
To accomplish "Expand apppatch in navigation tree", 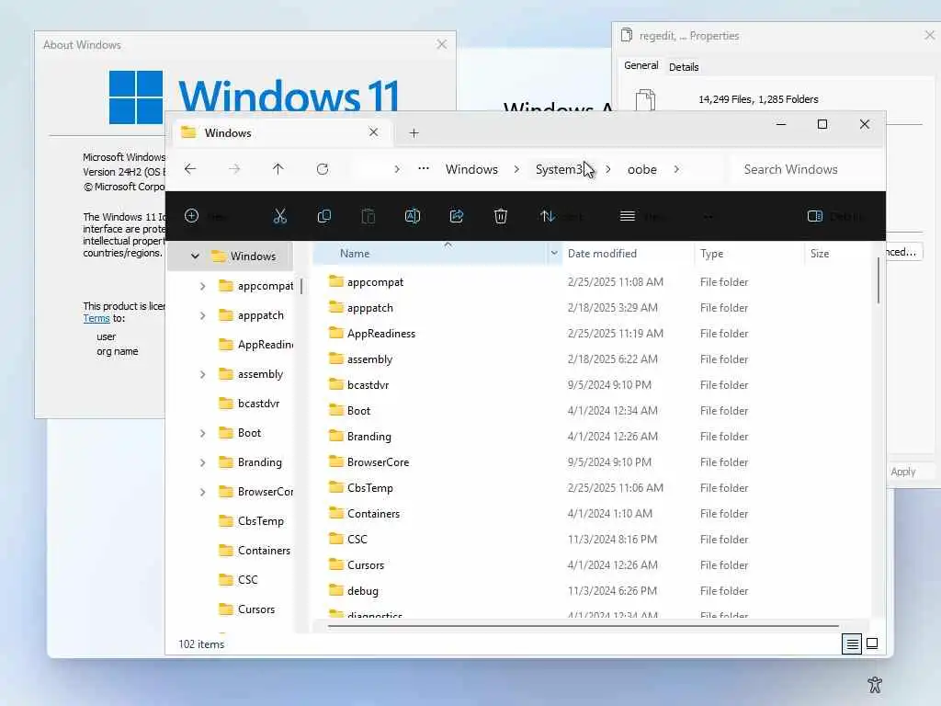I will tap(203, 316).
